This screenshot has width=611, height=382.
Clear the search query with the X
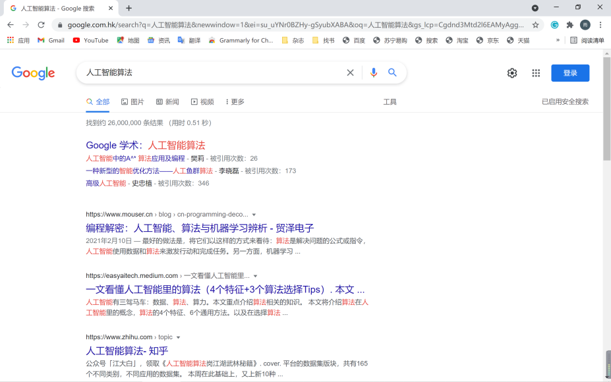point(350,72)
